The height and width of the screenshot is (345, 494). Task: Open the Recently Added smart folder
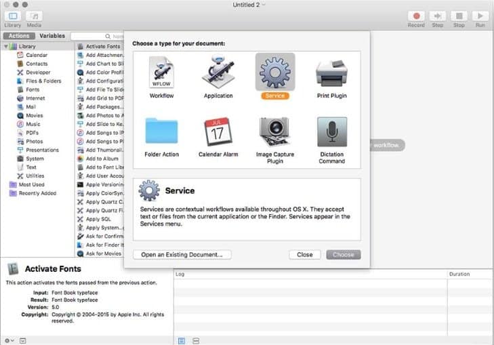pyautogui.click(x=37, y=193)
